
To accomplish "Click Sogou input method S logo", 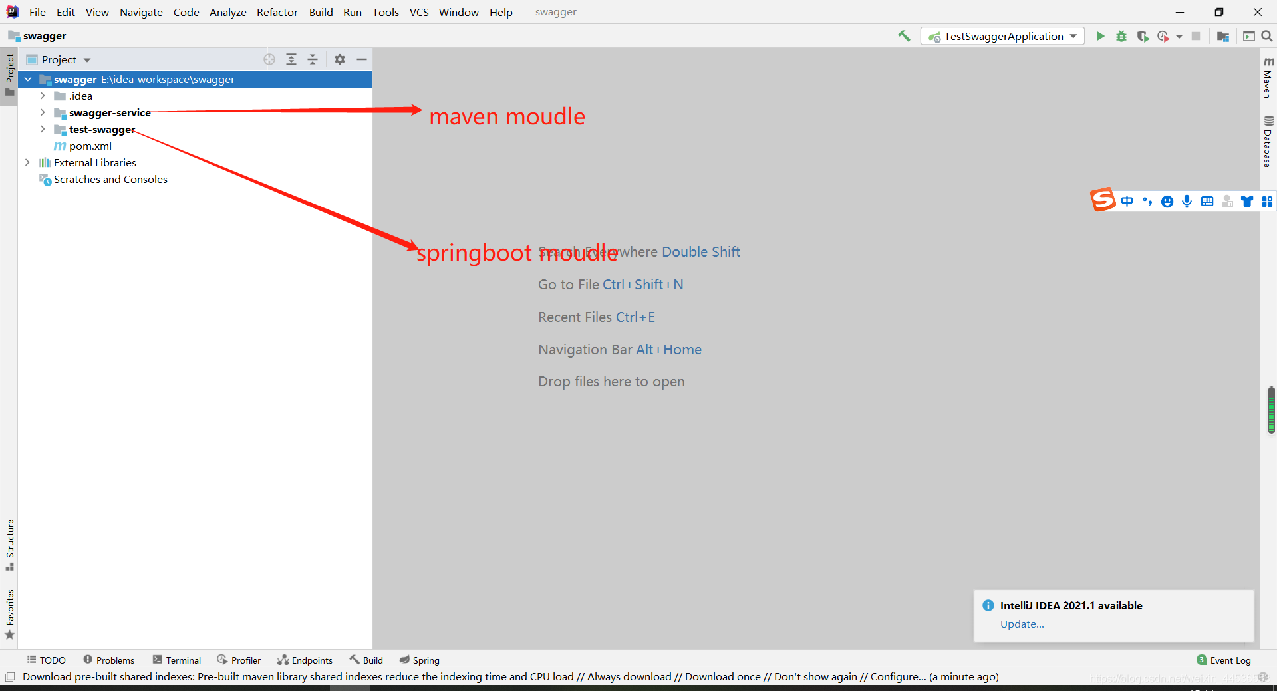I will tap(1102, 200).
